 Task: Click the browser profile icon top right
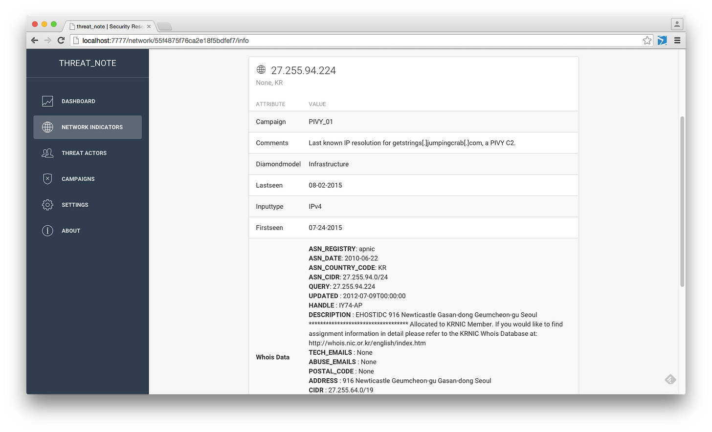677,23
